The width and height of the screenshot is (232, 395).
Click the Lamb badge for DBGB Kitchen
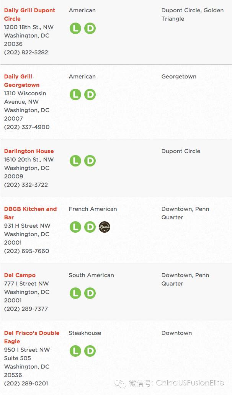104,227
